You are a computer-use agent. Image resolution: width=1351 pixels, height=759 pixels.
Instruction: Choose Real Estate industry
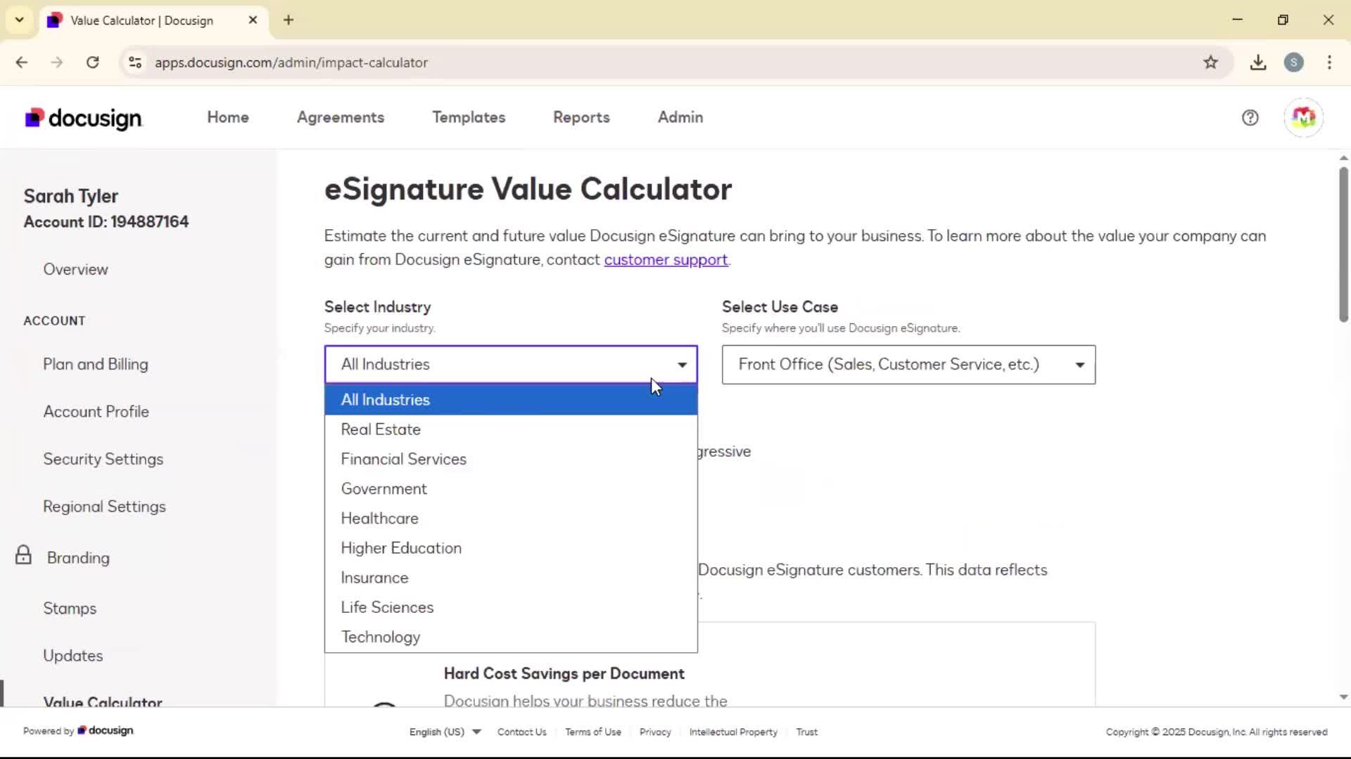(x=511, y=429)
